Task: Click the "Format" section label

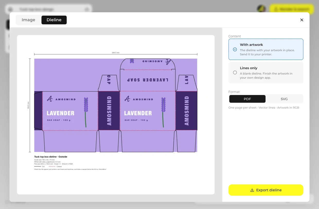Action: (x=234, y=92)
